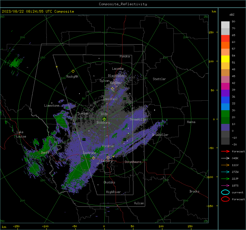Click the HighRiver label
Image resolution: width=246 pixels, height=230 pixels.
[113, 192]
